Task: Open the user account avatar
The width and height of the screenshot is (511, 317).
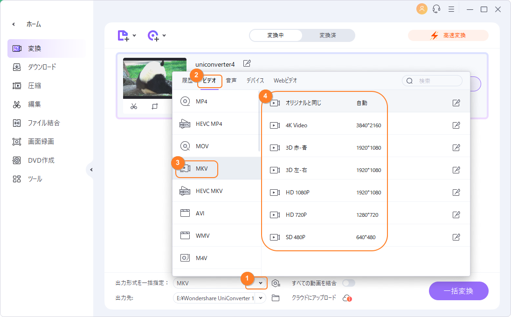Action: tap(421, 9)
